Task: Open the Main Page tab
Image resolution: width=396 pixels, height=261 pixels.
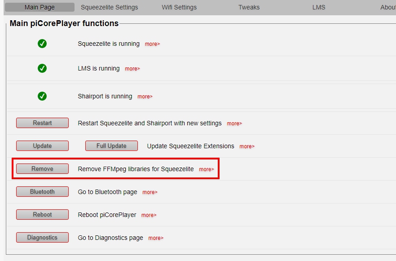Action: [40, 7]
